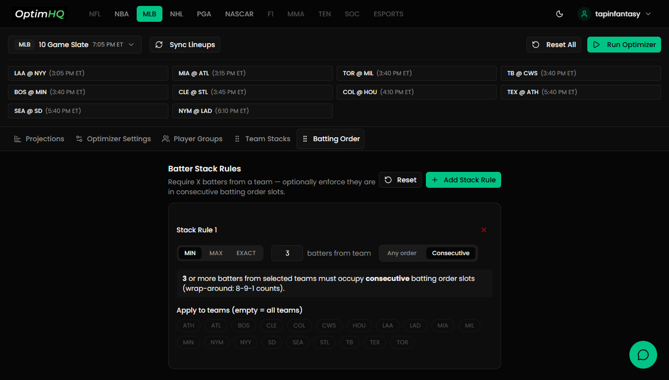
Task: Click the batters count input field
Action: tap(287, 253)
